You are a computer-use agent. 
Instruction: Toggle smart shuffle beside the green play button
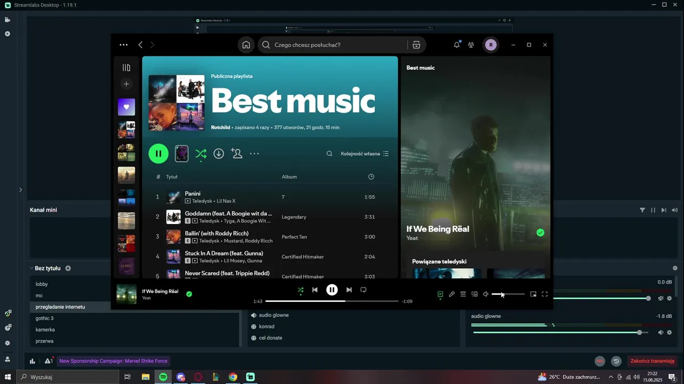click(200, 154)
